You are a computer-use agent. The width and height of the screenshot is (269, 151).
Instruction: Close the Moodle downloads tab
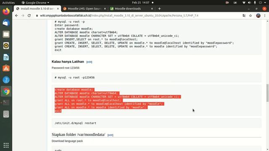point(152,8)
